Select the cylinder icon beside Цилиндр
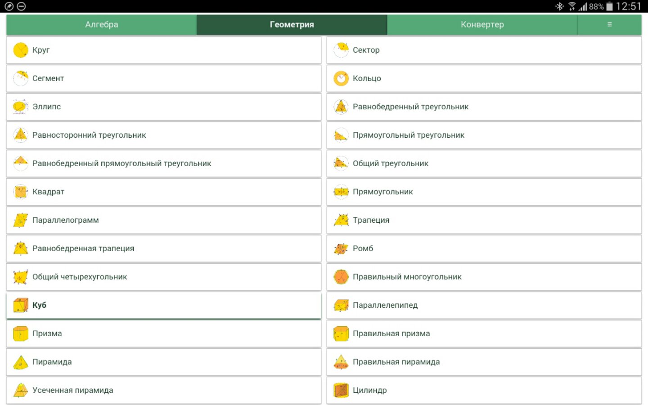 341,390
